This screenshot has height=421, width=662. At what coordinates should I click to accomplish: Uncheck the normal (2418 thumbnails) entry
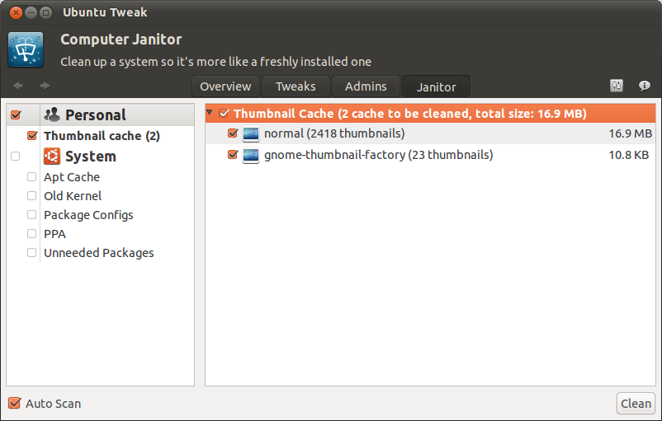point(233,133)
